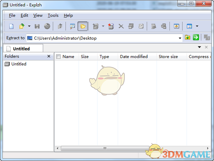Open the Extract options dropdown arrow
The image size is (214, 161).
(103, 26)
